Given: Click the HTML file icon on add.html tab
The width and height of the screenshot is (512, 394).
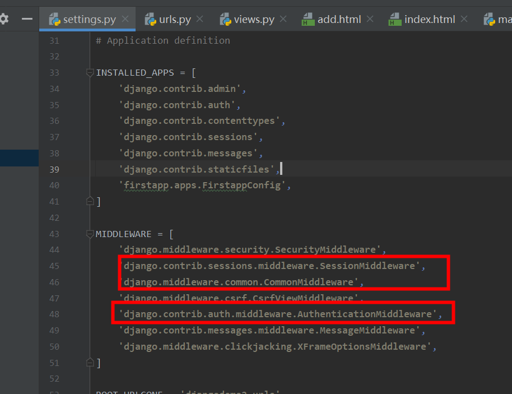Looking at the screenshot, I should 308,19.
